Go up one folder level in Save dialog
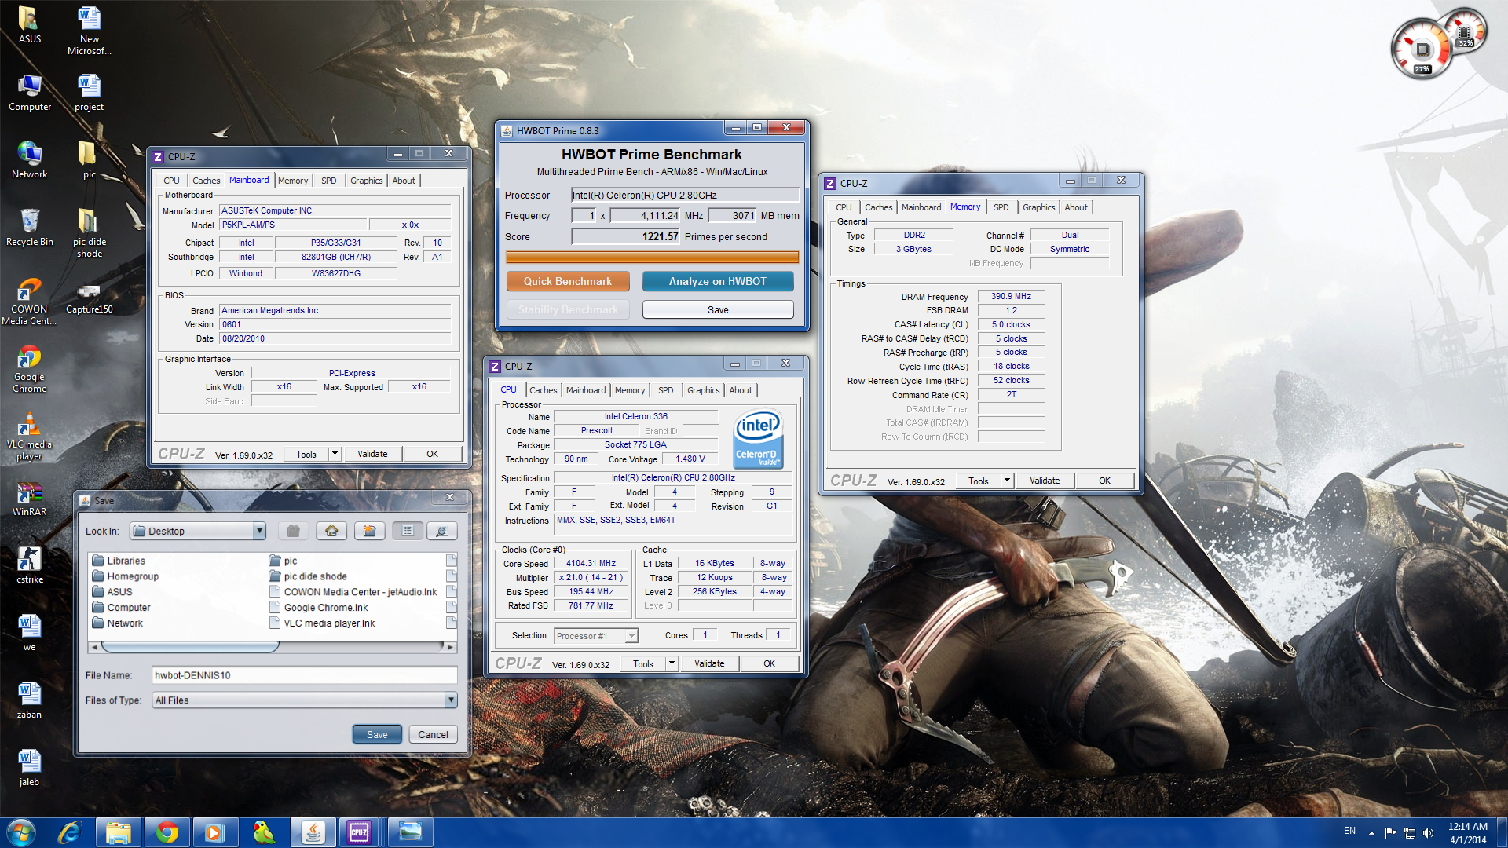Image resolution: width=1508 pixels, height=848 pixels. point(293,532)
